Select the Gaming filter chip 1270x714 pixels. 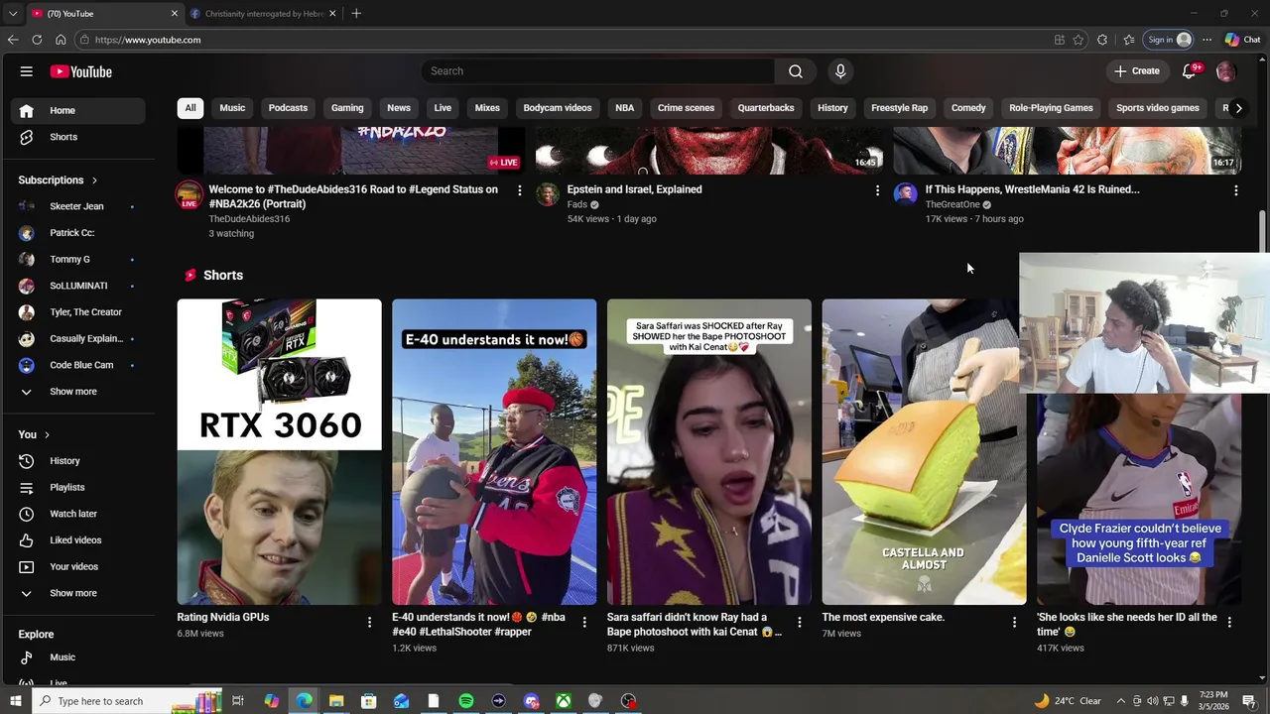[347, 108]
